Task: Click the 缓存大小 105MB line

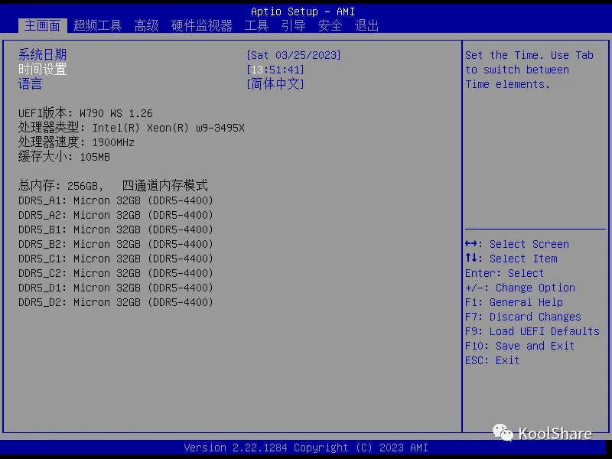Action: tap(64, 157)
